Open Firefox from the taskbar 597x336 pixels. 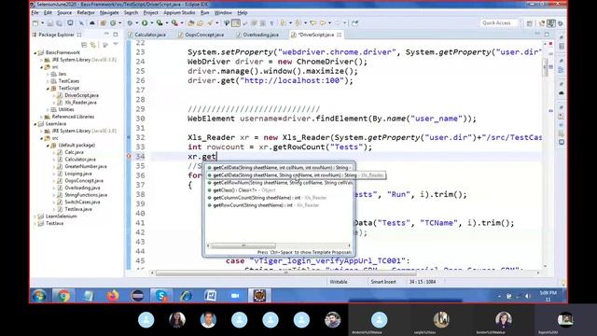(113, 296)
